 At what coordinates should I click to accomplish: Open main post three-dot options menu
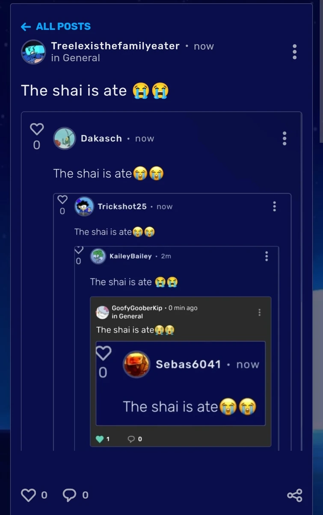pyautogui.click(x=294, y=52)
